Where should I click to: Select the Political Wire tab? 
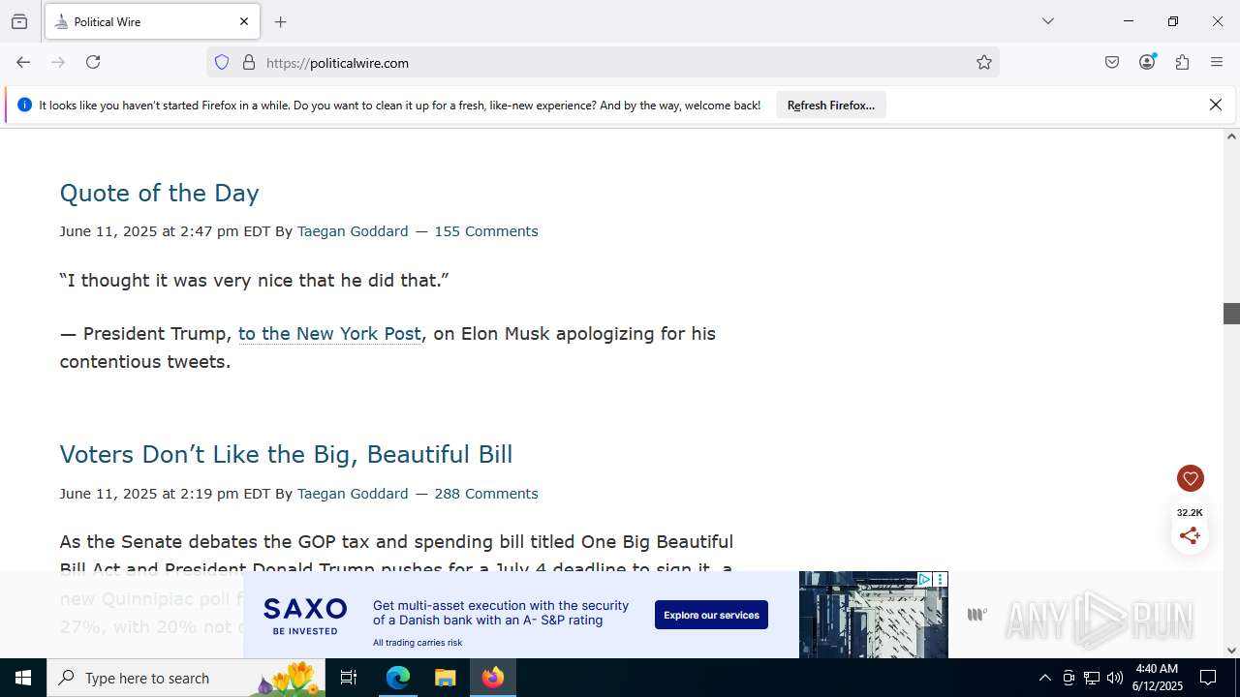[152, 21]
